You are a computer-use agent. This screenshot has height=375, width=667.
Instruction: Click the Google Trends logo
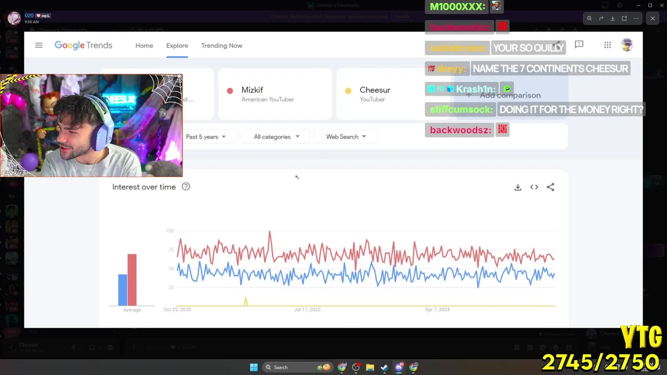pyautogui.click(x=83, y=45)
